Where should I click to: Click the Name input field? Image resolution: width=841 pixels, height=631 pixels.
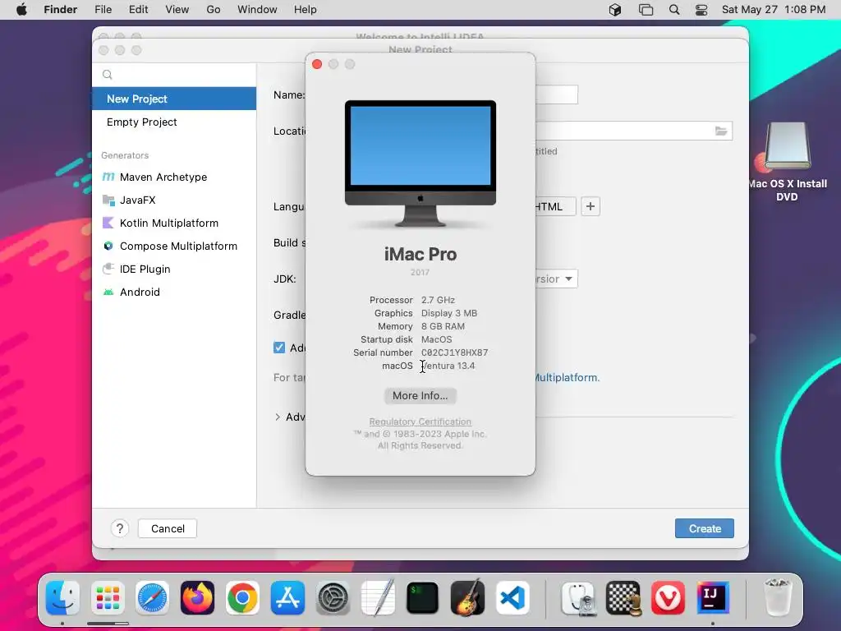coord(556,95)
